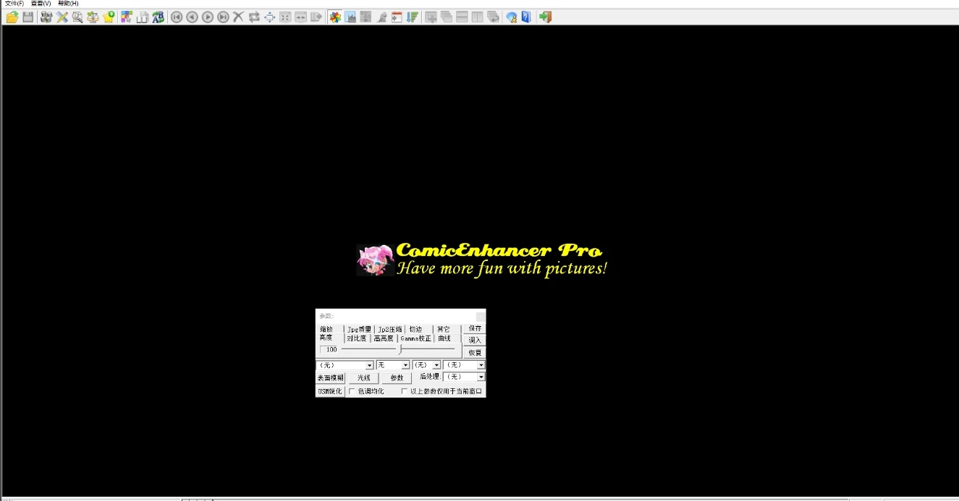Save the image using the diskette icon

click(x=28, y=17)
